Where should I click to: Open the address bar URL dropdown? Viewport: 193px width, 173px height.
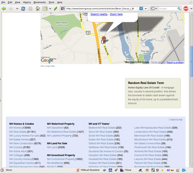(x=146, y=9)
